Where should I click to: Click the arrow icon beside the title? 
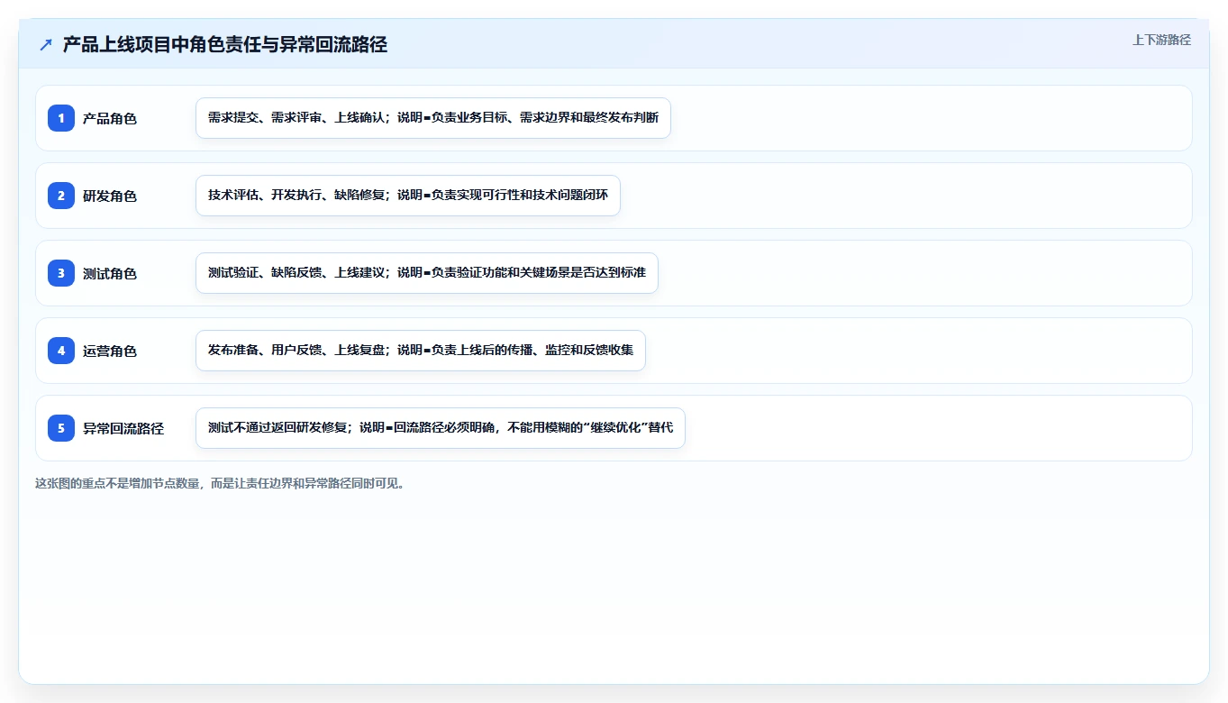click(x=46, y=44)
